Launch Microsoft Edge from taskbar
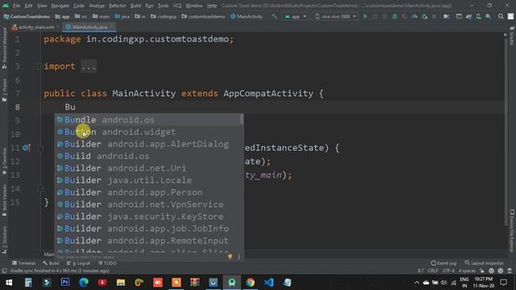This screenshot has height=290, width=516. (x=84, y=282)
